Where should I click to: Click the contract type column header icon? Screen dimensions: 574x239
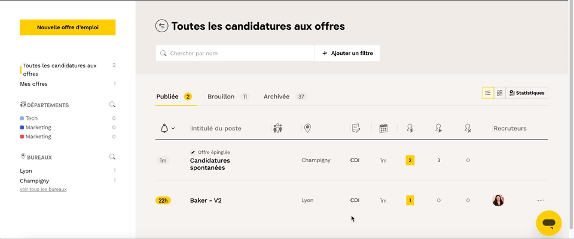click(x=356, y=128)
